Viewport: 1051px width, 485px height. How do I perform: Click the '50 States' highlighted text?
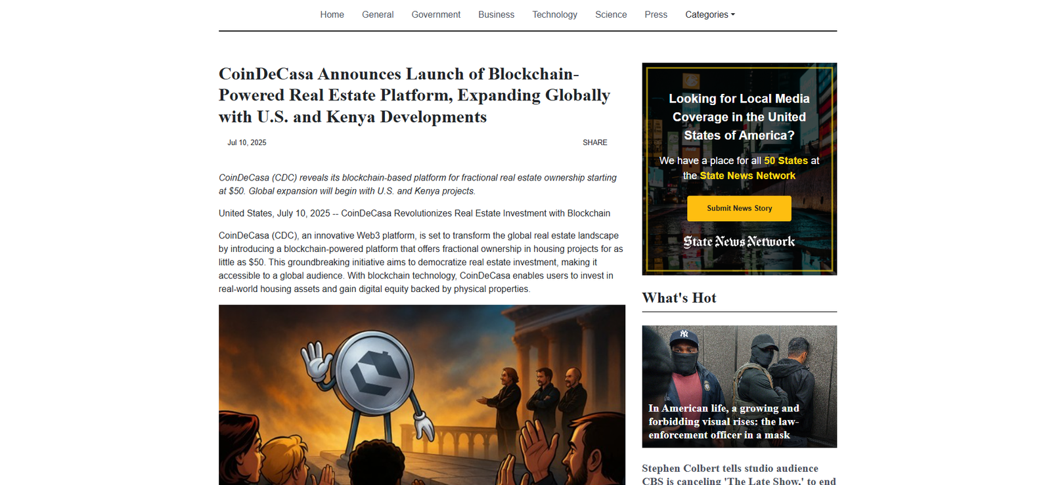pyautogui.click(x=786, y=161)
